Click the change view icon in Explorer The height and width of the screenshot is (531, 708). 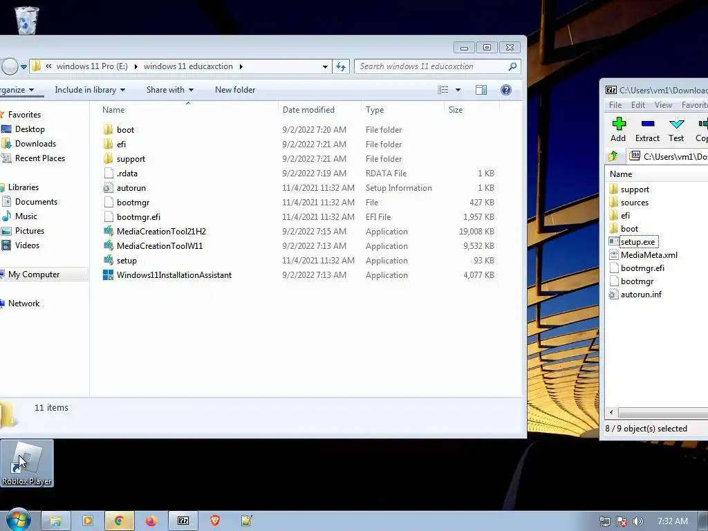[x=443, y=90]
